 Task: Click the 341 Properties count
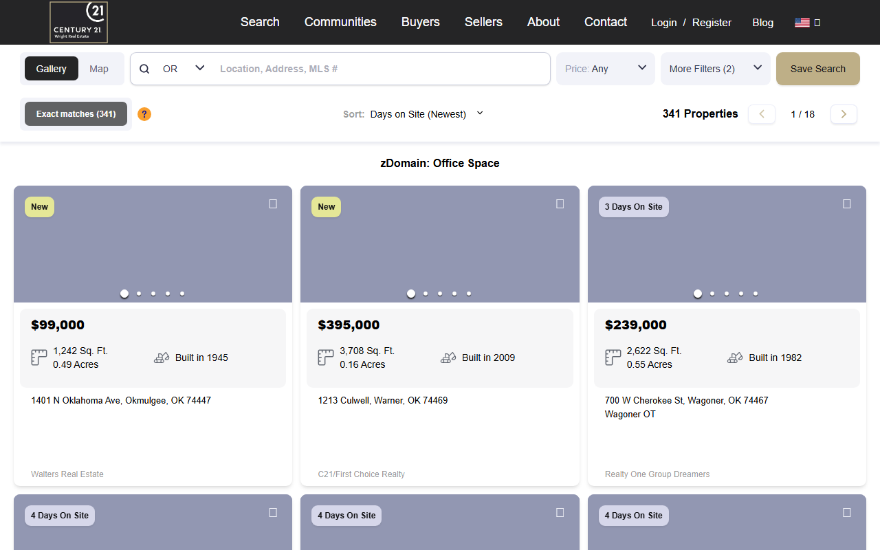701,114
